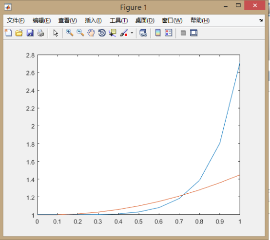
Task: Click the New Figure icon
Action: [8, 33]
